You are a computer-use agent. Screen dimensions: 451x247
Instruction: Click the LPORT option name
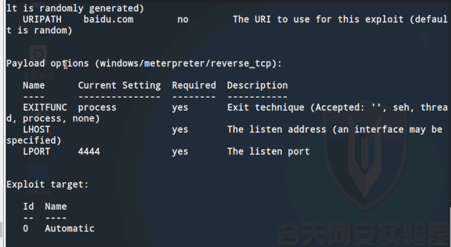coord(36,151)
